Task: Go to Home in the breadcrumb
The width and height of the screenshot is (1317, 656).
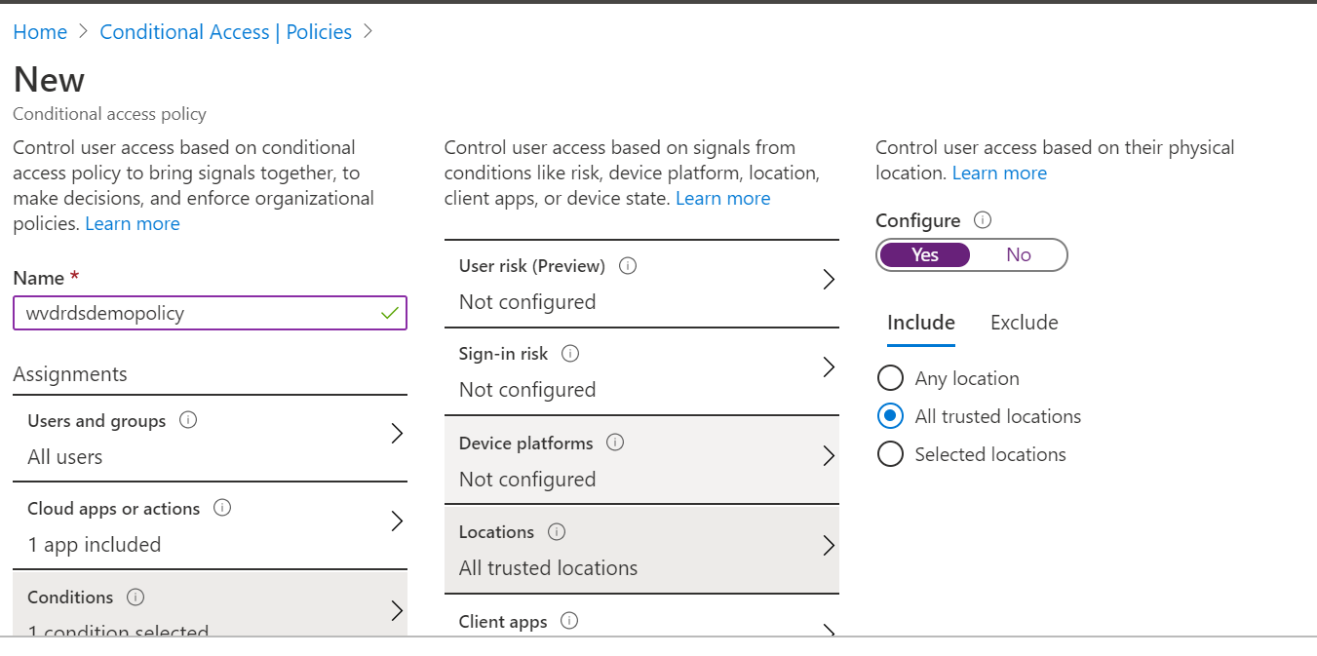Action: pos(40,32)
